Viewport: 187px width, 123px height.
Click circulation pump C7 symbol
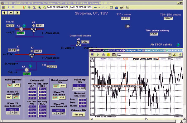pyautogui.click(x=27, y=70)
